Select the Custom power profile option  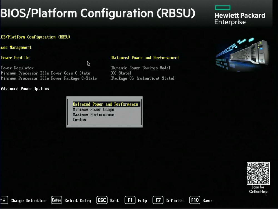79,120
